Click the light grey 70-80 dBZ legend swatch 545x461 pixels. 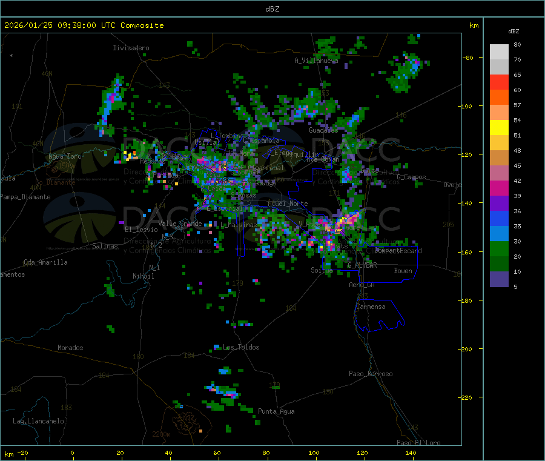(x=499, y=52)
